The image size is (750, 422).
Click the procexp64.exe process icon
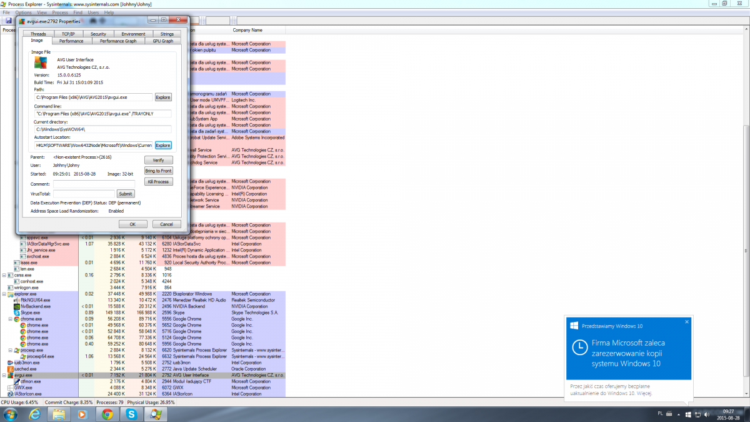(x=22, y=356)
